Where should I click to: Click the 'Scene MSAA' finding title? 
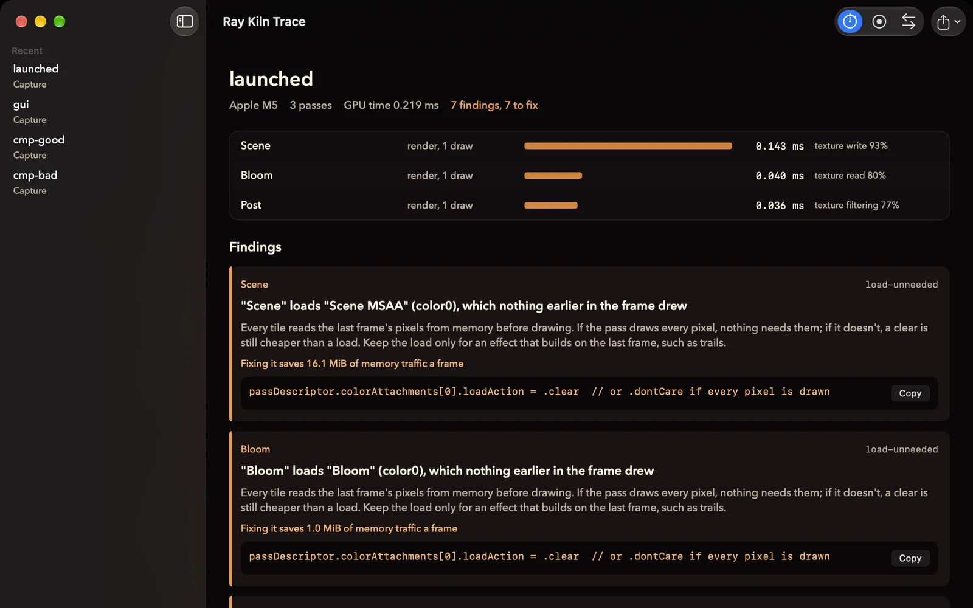click(464, 306)
